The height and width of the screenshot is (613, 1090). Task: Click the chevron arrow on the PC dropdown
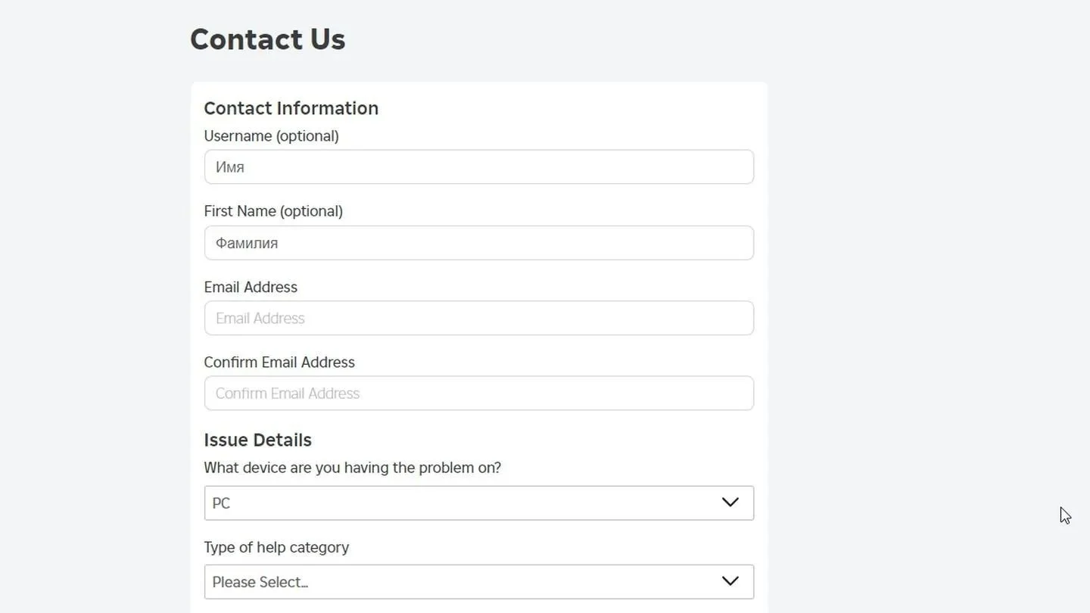(x=730, y=503)
